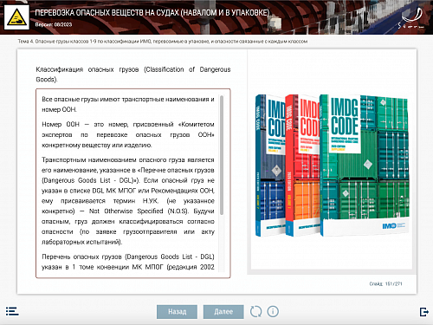
Task: Click the blue IMDG Code volume book
Action: [270, 166]
